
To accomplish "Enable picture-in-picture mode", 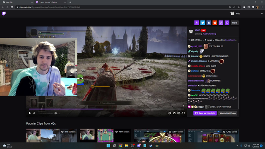I will (x=178, y=113).
